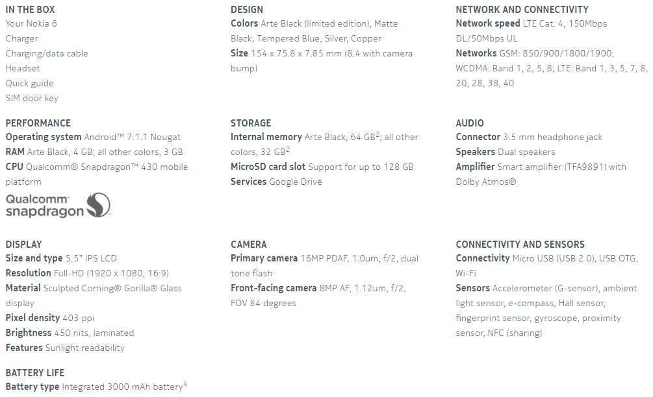Select the Google Drive services text
653x397 pixels.
[296, 182]
